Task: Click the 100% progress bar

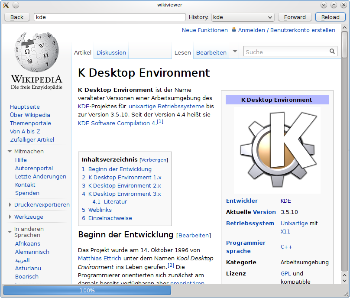Action: click(87, 290)
